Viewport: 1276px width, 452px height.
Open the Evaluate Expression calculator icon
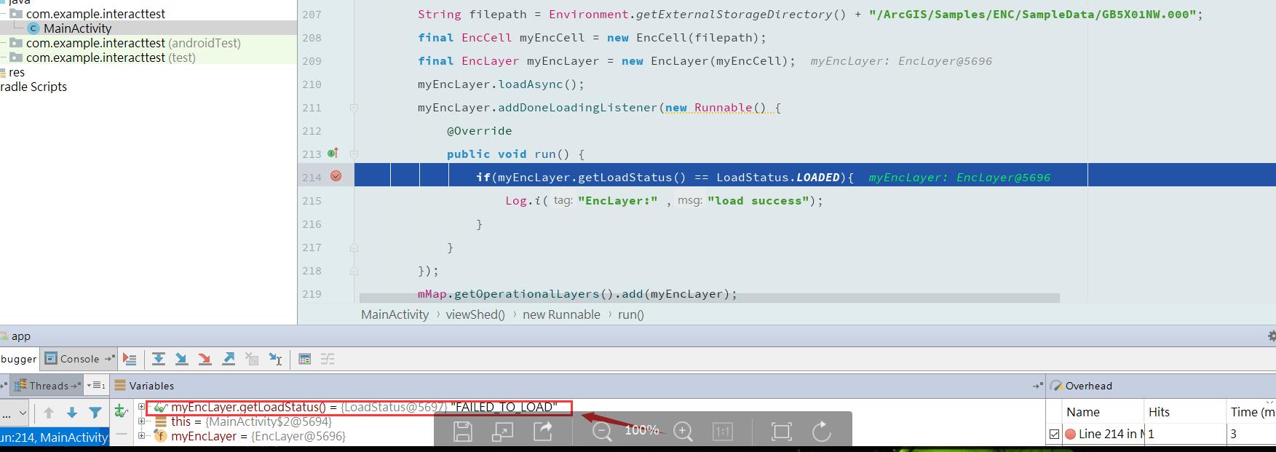point(305,359)
